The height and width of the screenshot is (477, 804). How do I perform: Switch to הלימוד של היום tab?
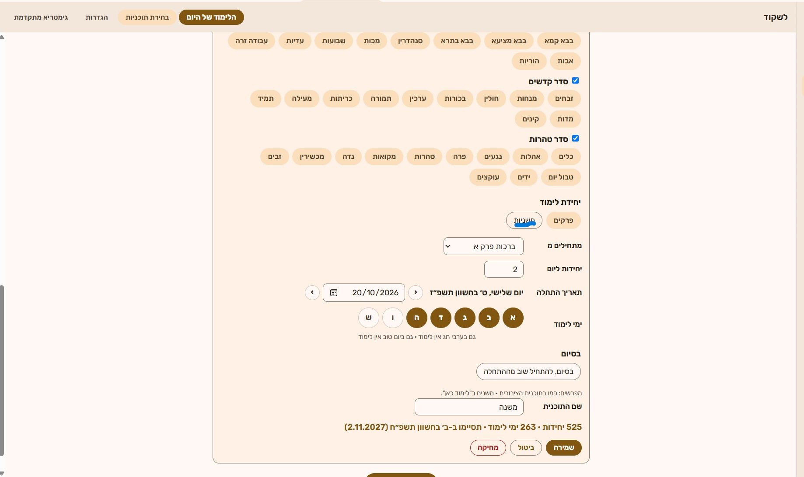(212, 17)
